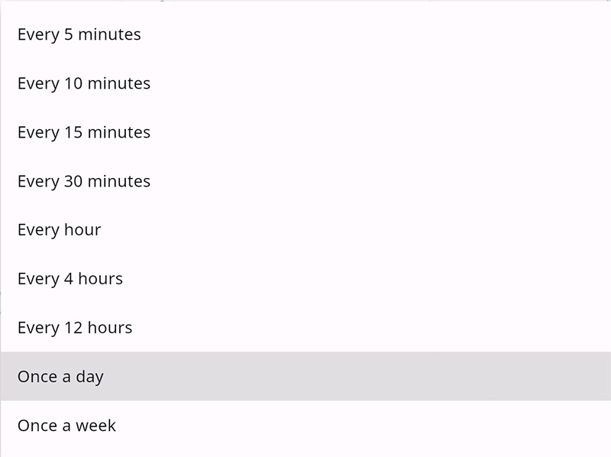Screen dimensions: 611x457
Task: Select the "Every hour" option
Action: [x=60, y=230]
